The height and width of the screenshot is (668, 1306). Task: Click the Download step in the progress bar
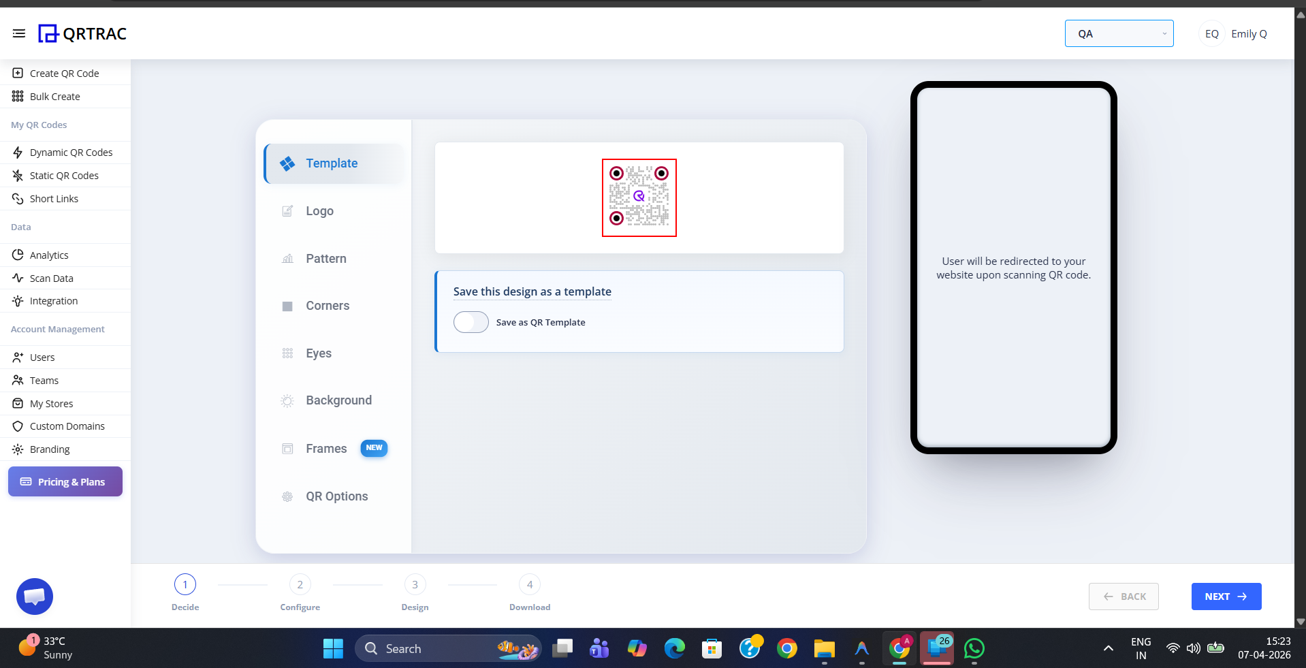coord(530,584)
